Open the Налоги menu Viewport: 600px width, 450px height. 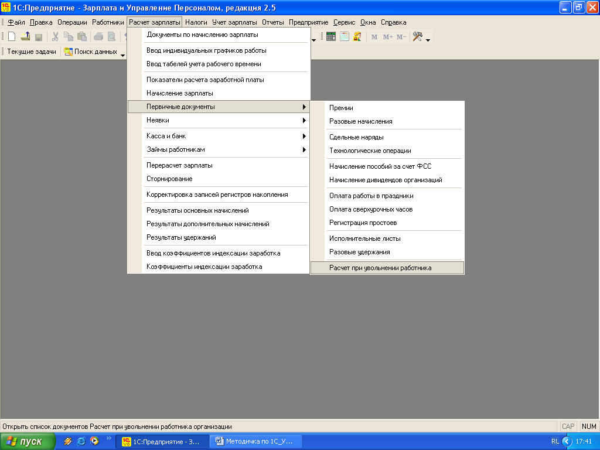(196, 22)
